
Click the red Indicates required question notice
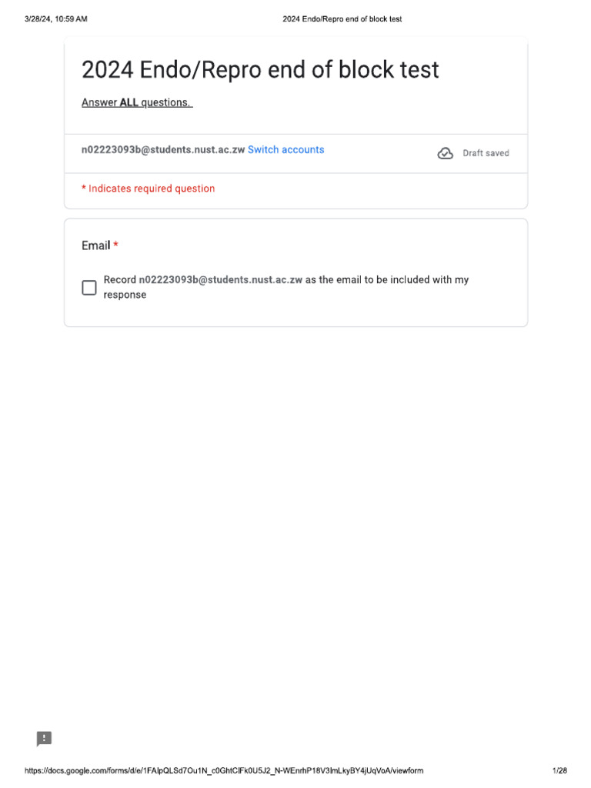(149, 189)
